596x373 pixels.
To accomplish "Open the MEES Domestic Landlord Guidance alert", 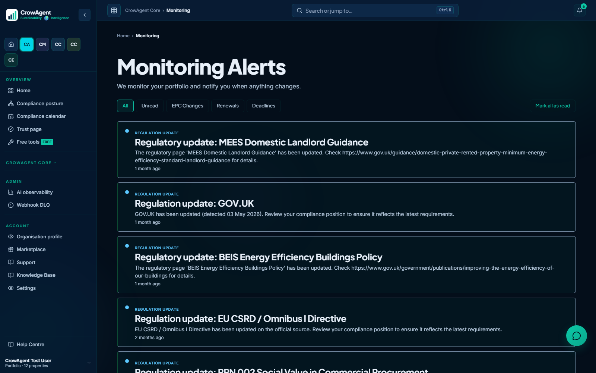I will click(x=346, y=150).
